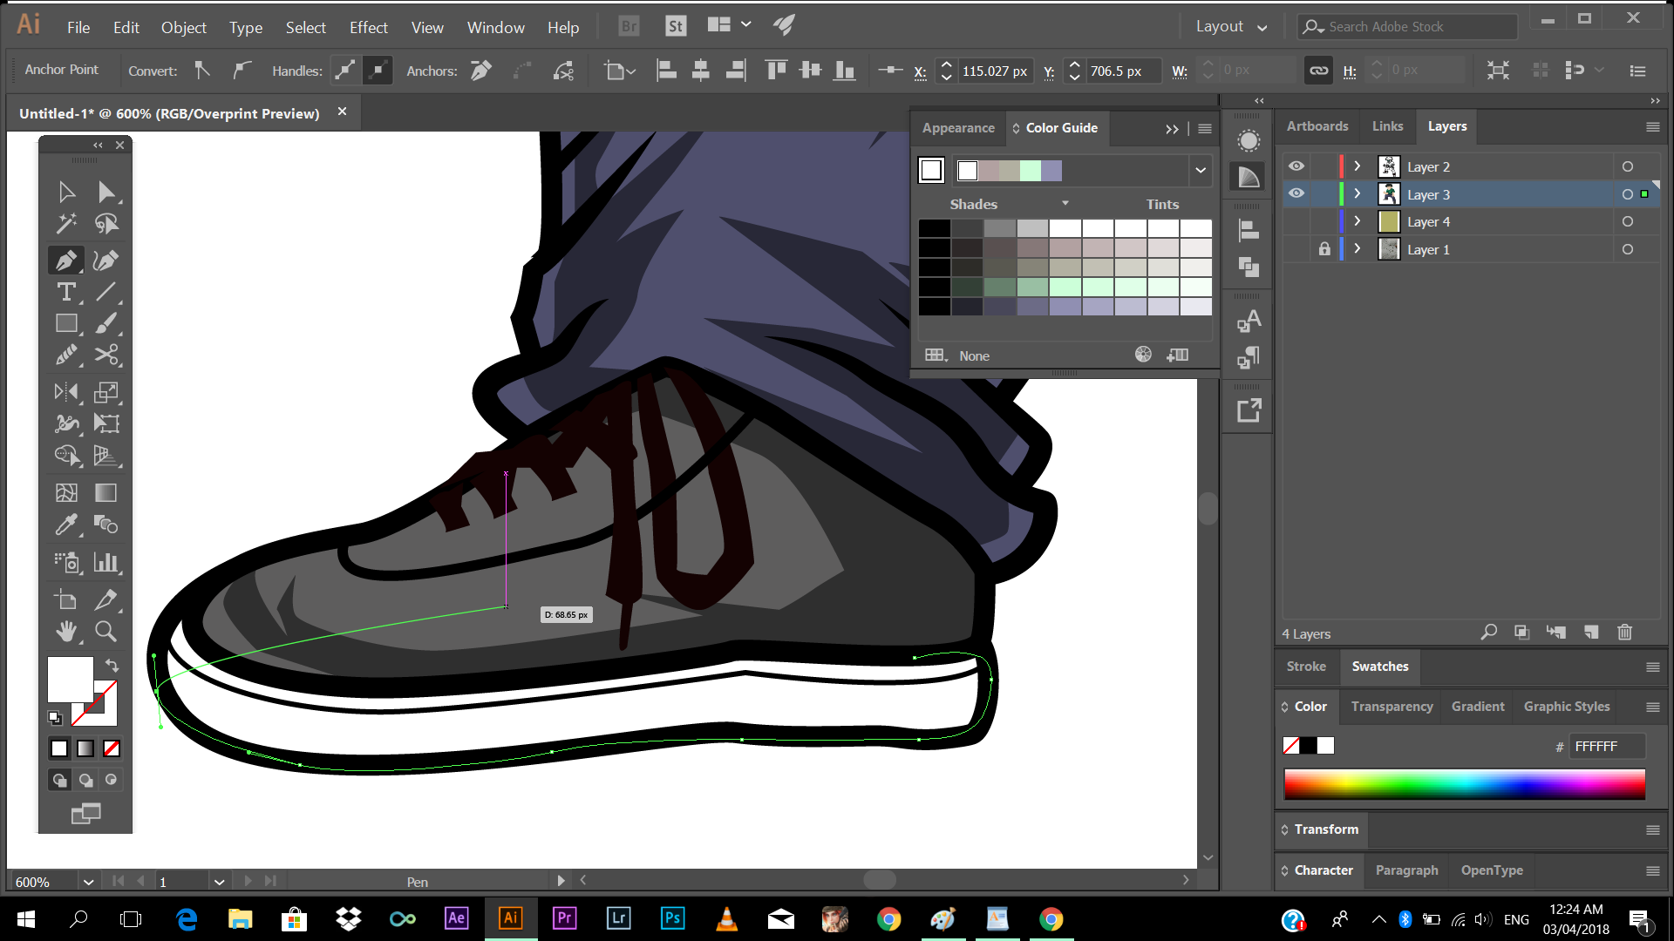The image size is (1674, 941).
Task: Click Layer 4 target circle
Action: pos(1627,221)
